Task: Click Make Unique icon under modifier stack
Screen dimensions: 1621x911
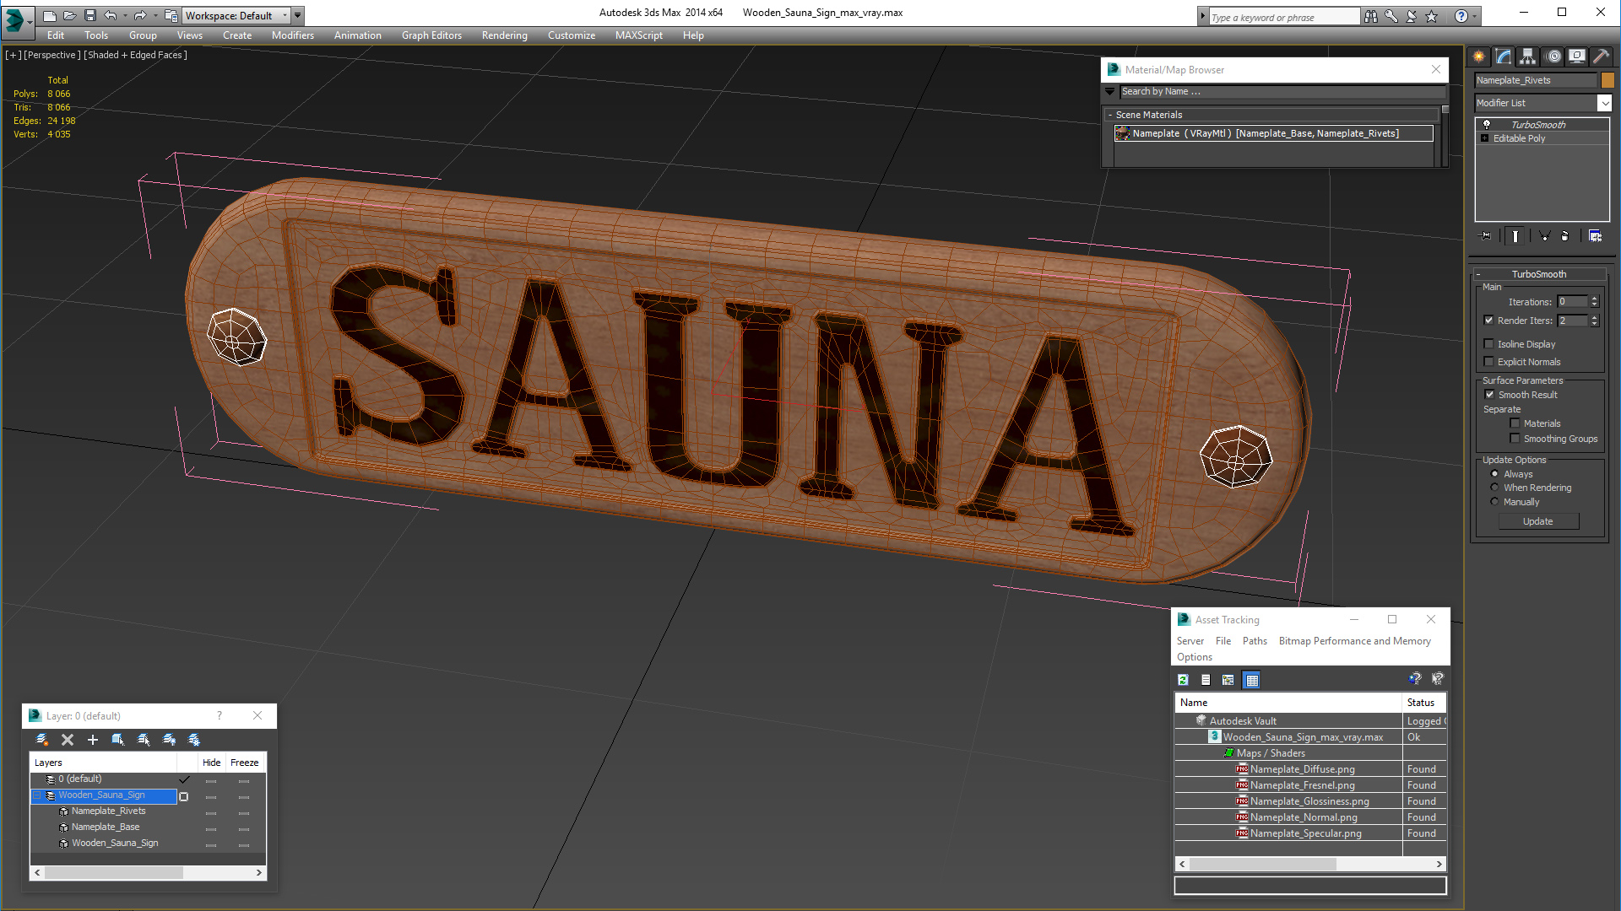Action: tap(1544, 236)
